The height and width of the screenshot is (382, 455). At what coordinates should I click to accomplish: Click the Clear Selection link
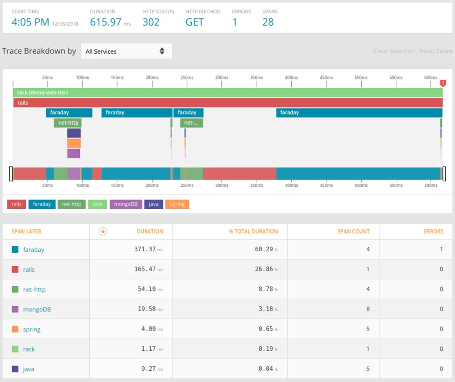click(x=394, y=51)
